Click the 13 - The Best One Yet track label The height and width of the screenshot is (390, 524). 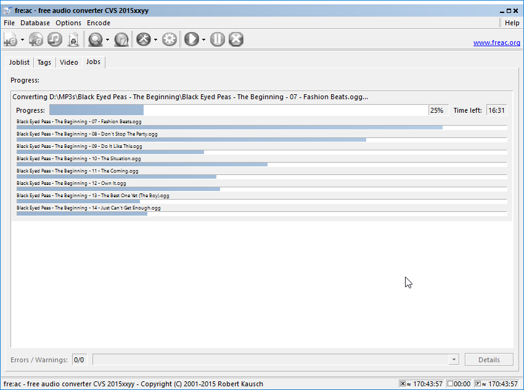(93, 196)
